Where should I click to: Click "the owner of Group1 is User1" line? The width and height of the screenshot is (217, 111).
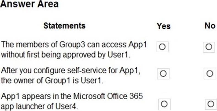(53, 80)
